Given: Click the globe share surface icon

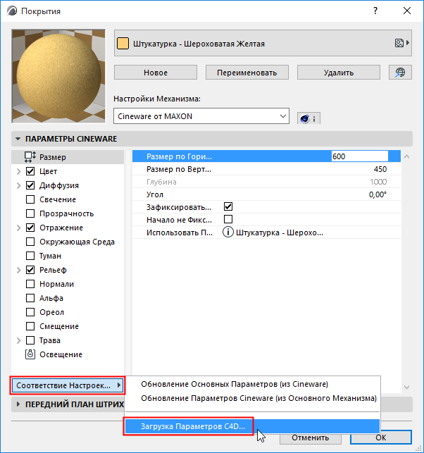Looking at the screenshot, I should click(x=400, y=73).
